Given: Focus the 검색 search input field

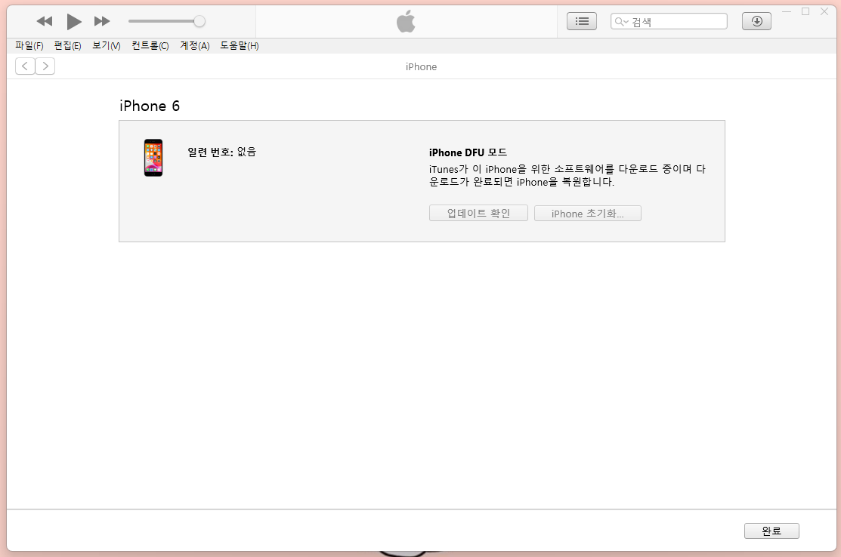Looking at the screenshot, I should click(669, 21).
